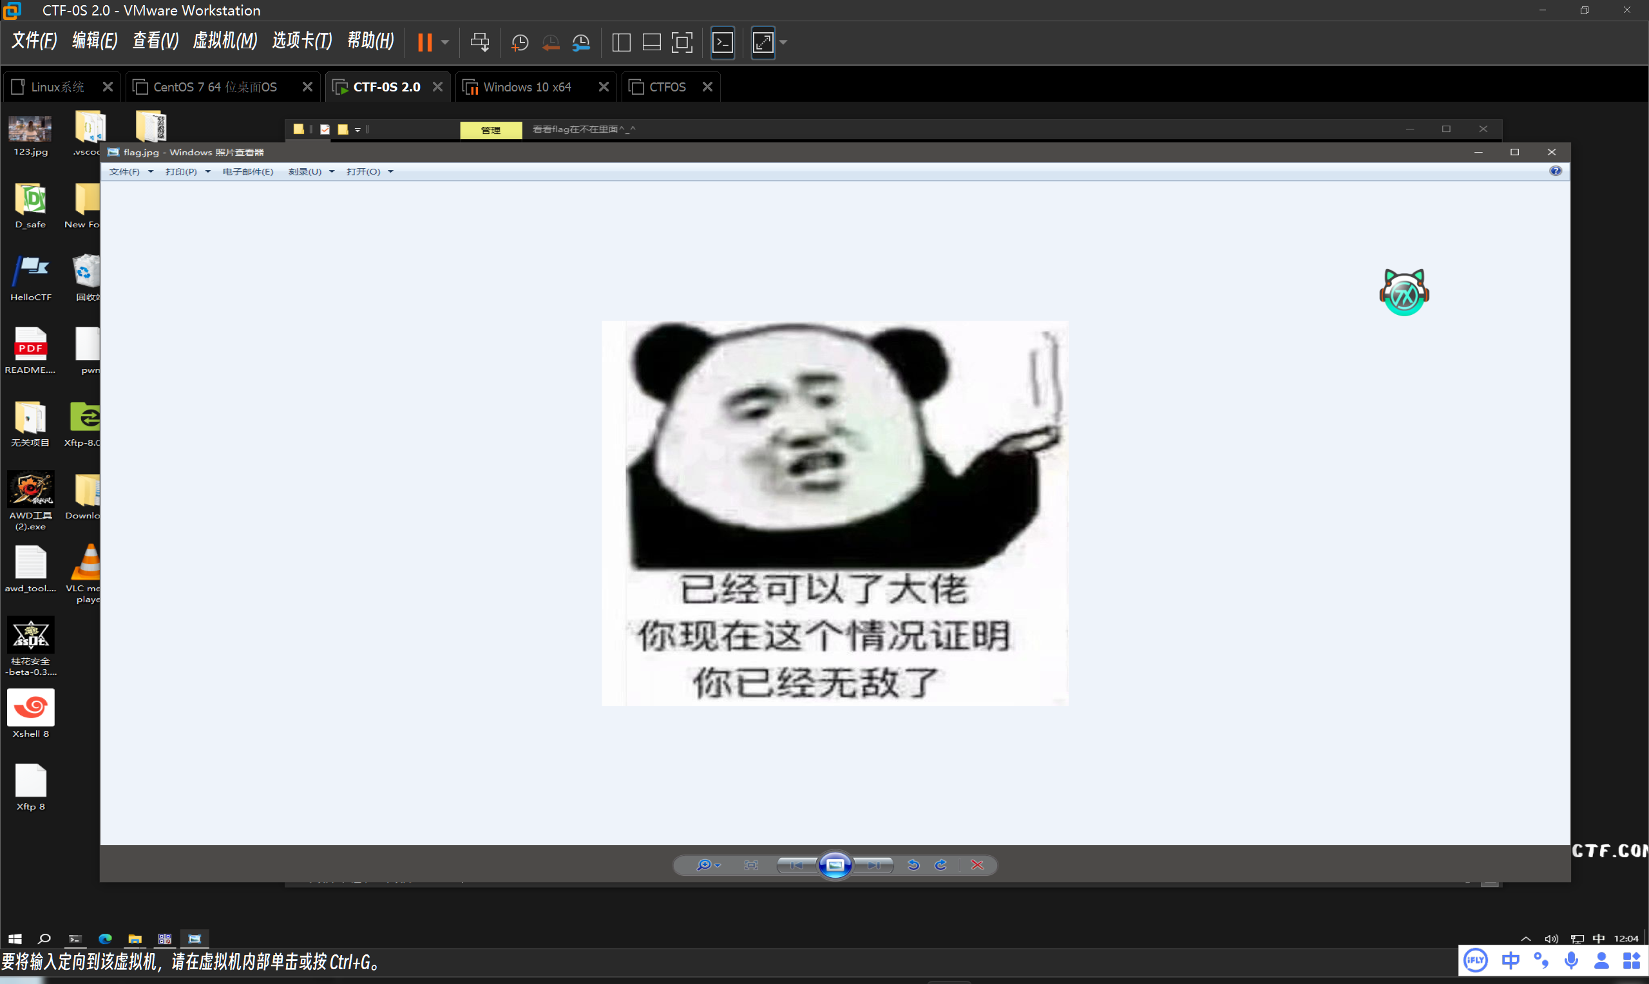Open the snapshot manager
The width and height of the screenshot is (1649, 984).
pyautogui.click(x=582, y=42)
